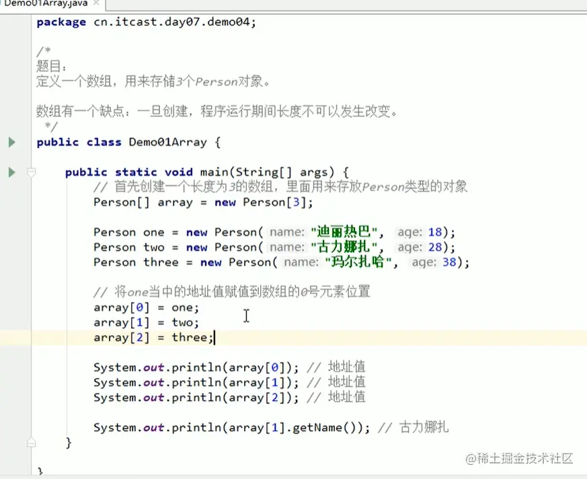Click variable name "three" in declaration

[161, 262]
